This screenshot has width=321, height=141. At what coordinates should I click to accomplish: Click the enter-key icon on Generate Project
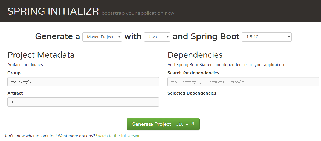(192, 124)
